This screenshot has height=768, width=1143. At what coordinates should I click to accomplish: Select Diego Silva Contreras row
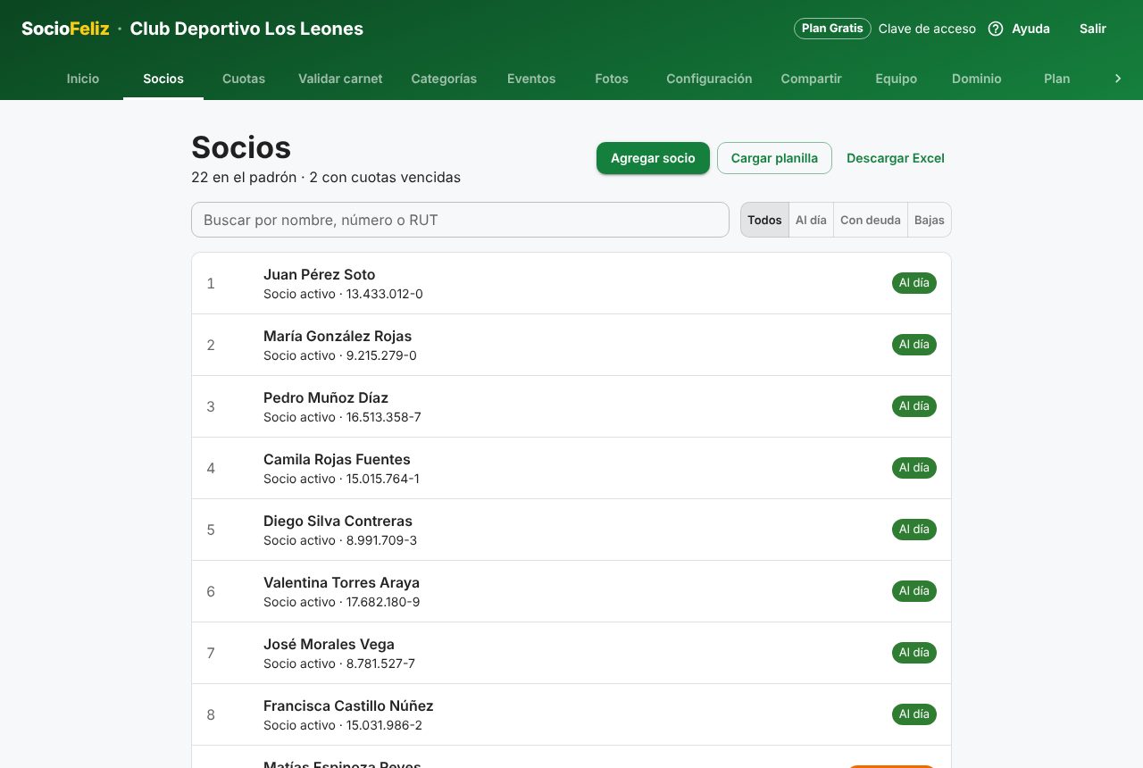click(x=571, y=530)
